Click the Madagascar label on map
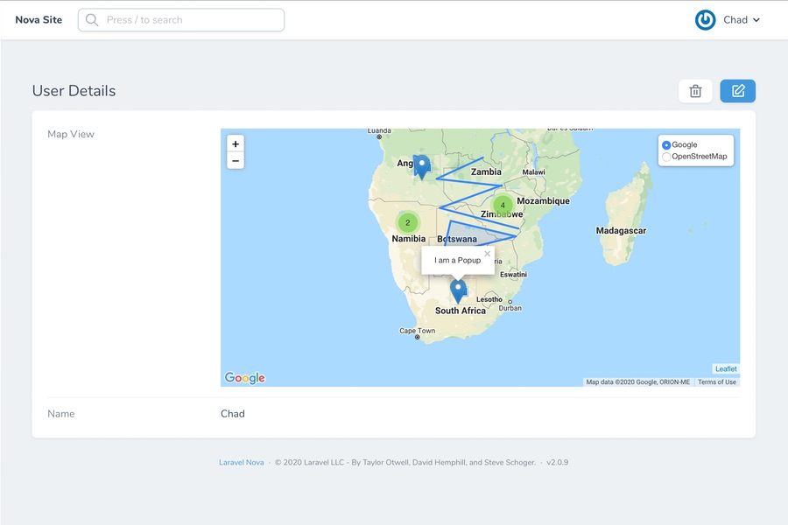The image size is (788, 525). (x=621, y=231)
